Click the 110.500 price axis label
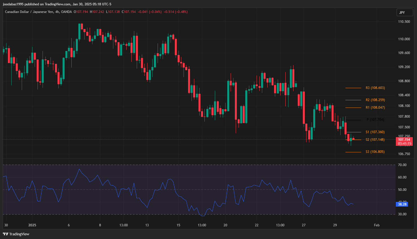The height and width of the screenshot is (239, 417). coord(404,22)
